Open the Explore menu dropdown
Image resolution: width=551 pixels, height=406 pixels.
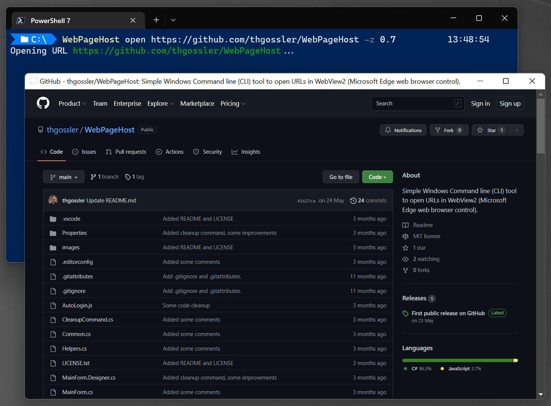161,103
